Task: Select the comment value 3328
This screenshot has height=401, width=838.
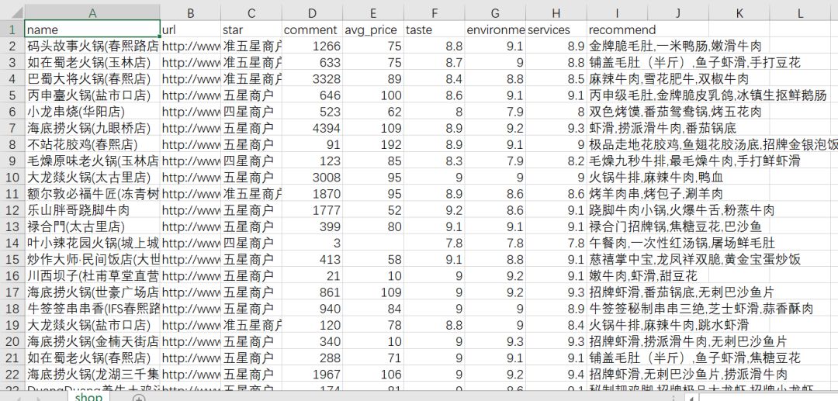Action: pos(313,79)
